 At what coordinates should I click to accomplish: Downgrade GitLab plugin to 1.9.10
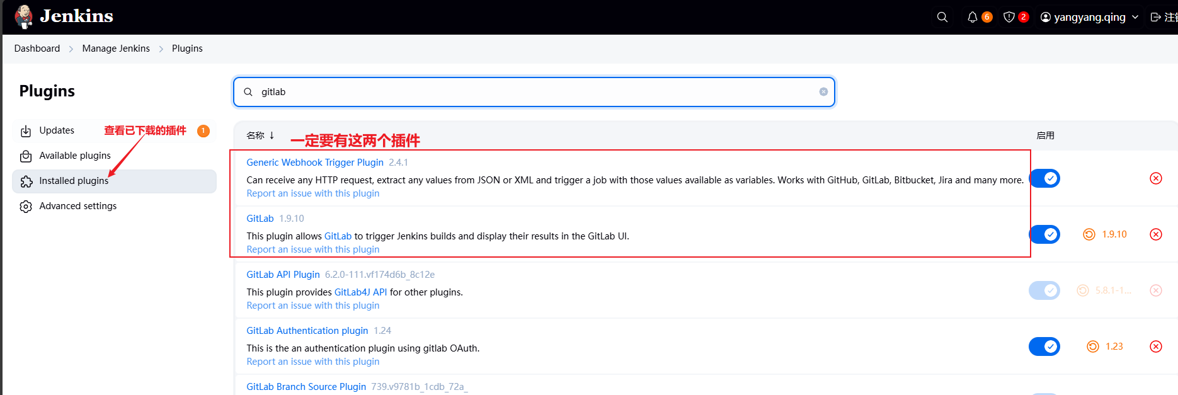pyautogui.click(x=1105, y=234)
